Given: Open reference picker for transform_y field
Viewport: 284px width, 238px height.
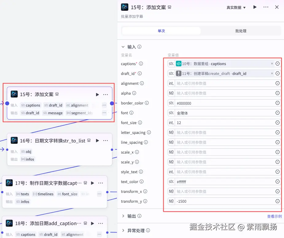Looking at the screenshot, I should coord(278,201).
